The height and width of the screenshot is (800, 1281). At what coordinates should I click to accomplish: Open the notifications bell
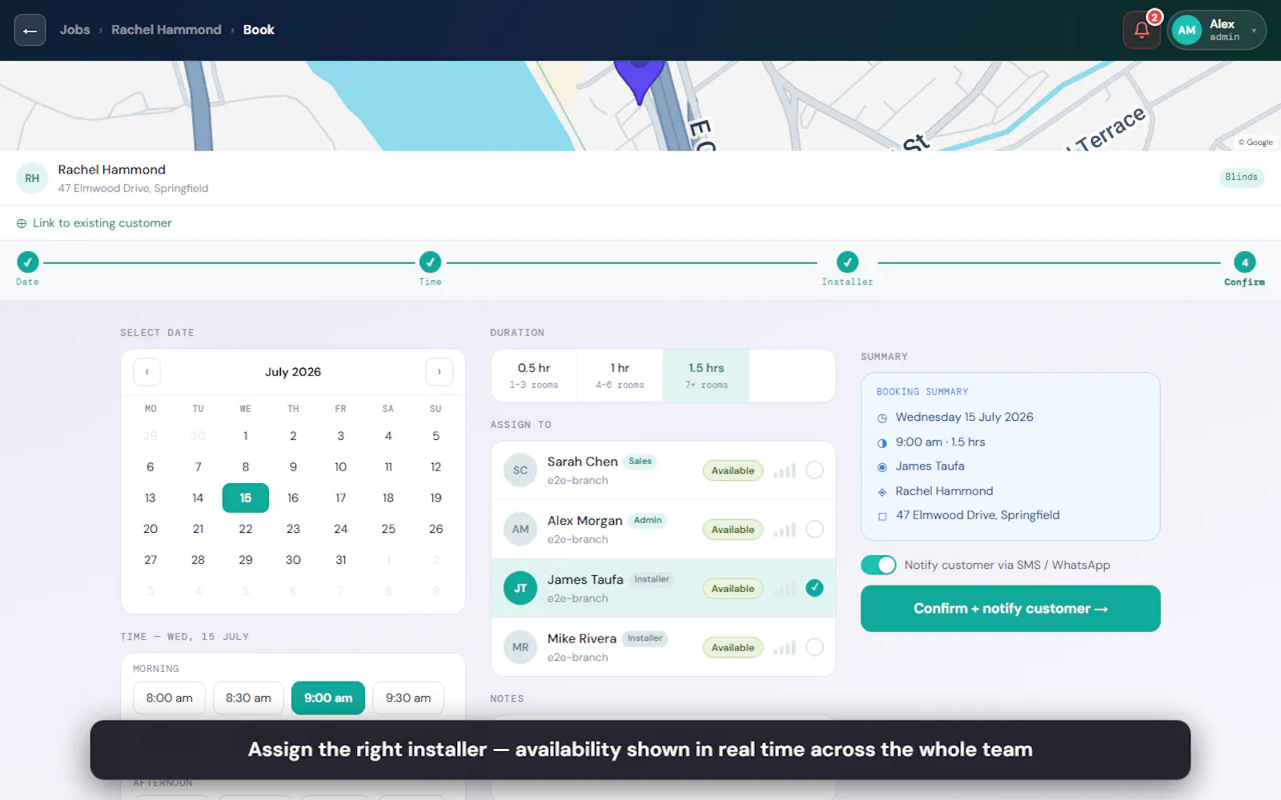pos(1142,30)
